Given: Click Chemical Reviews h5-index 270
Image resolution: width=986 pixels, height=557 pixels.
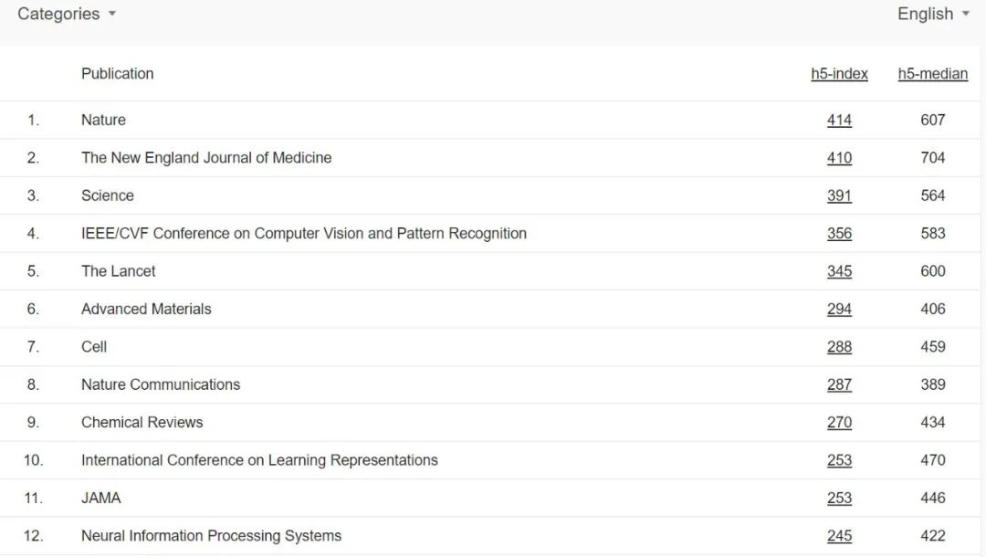Looking at the screenshot, I should coord(839,423).
